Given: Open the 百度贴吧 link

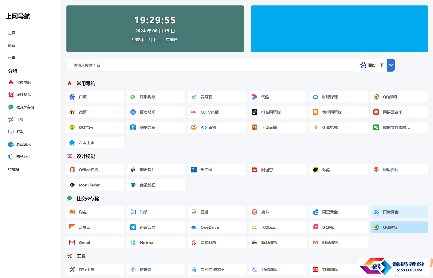Looking at the screenshot, I should pos(156,112).
